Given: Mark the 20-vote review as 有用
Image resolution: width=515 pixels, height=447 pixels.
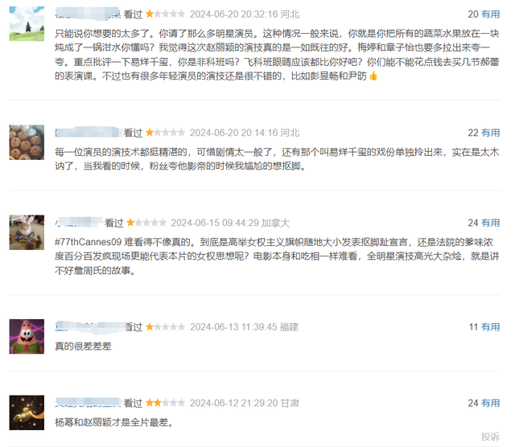Looking at the screenshot, I should (490, 14).
